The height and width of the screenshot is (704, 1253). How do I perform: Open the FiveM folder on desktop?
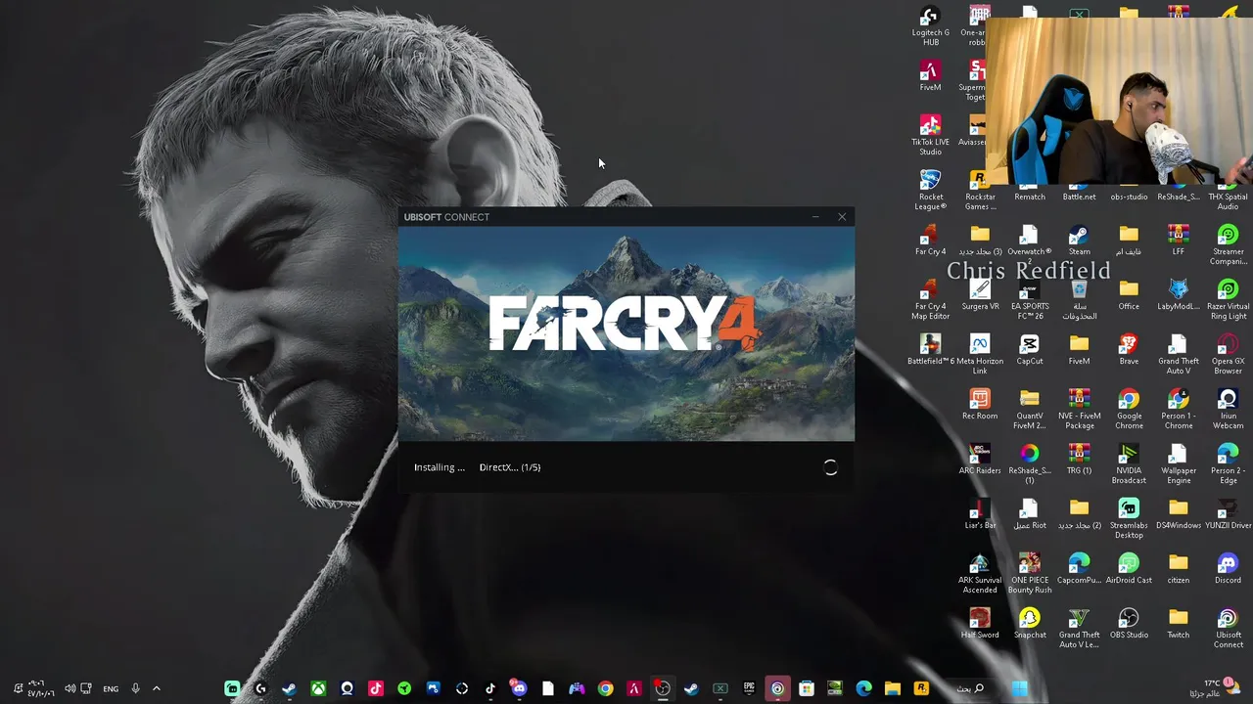coord(1079,350)
